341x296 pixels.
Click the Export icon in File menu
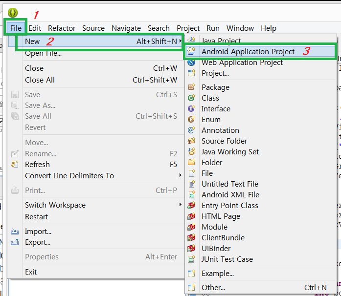tap(15, 242)
